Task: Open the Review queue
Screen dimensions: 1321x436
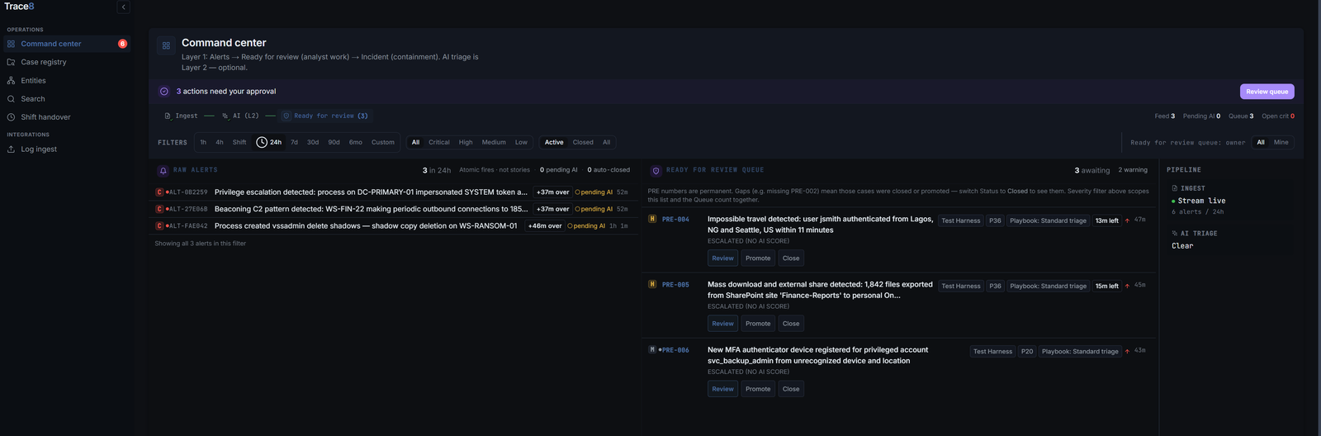Action: tap(1267, 92)
